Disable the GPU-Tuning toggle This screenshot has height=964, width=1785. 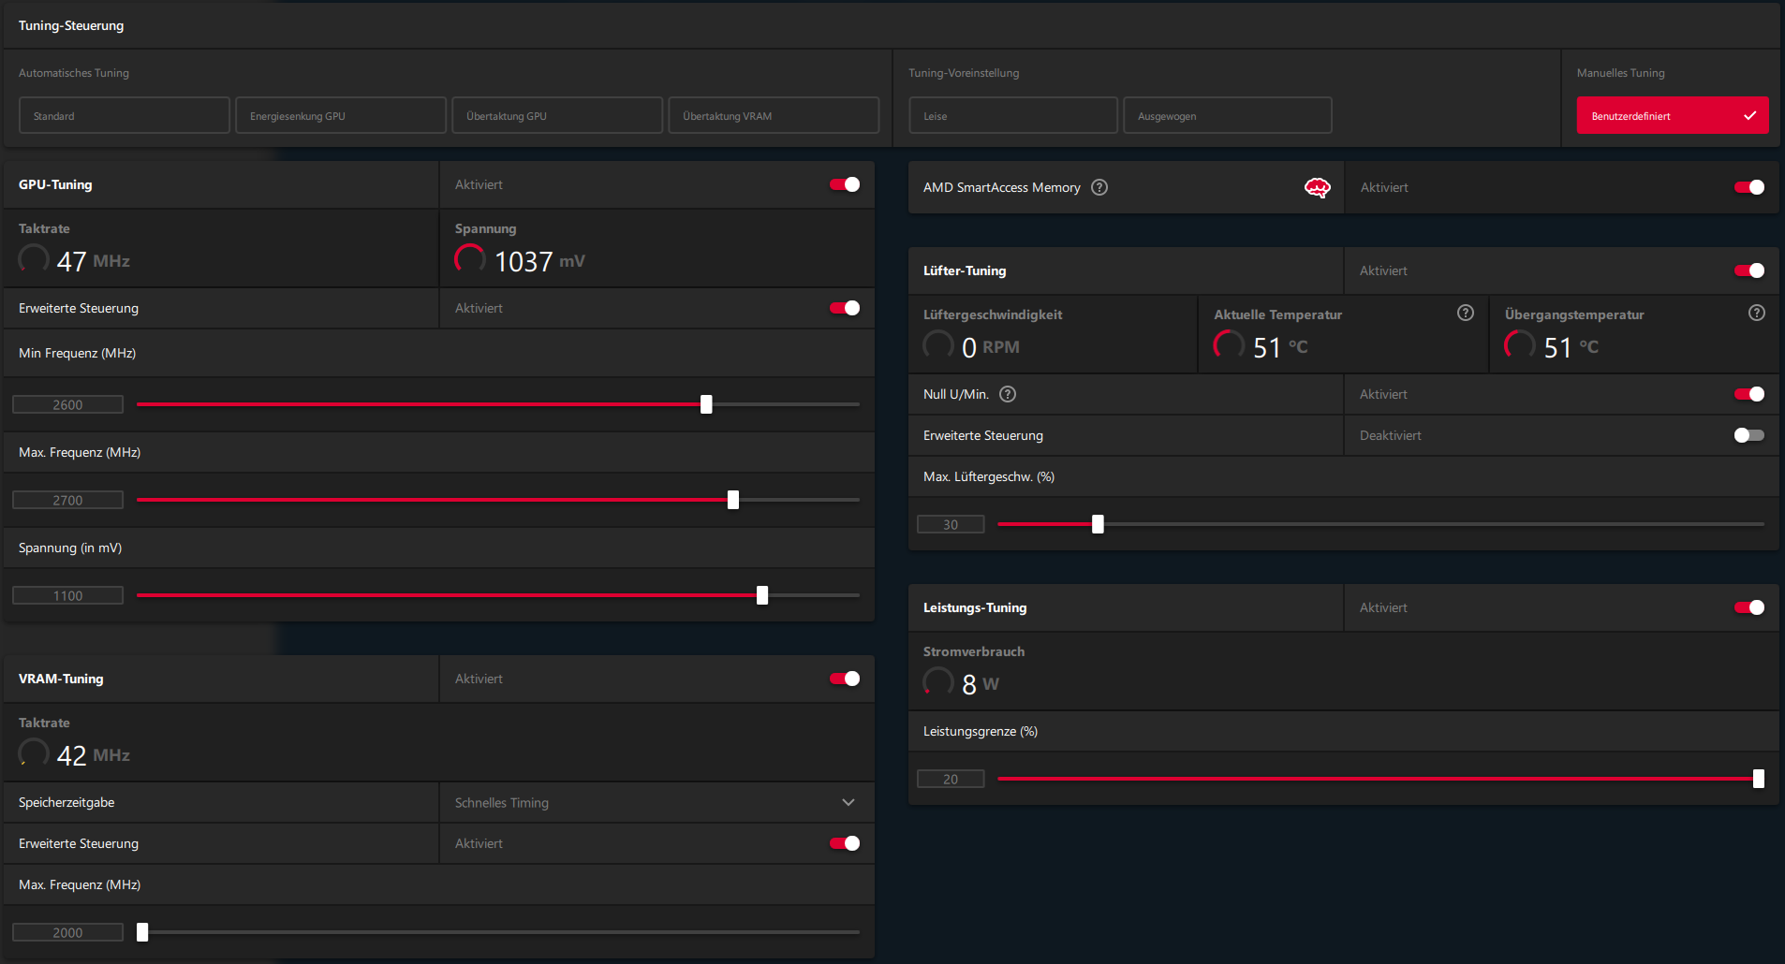845,184
